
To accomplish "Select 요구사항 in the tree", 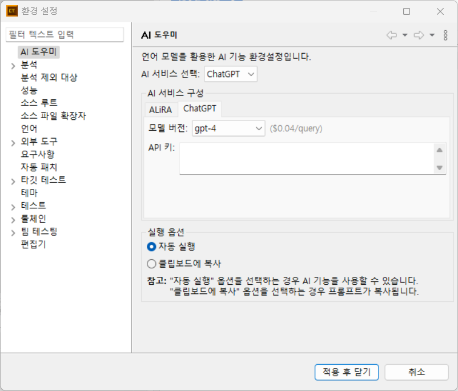I will [38, 155].
